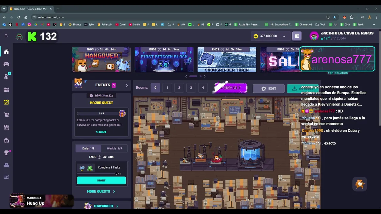Open new browser tab

point(58,9)
